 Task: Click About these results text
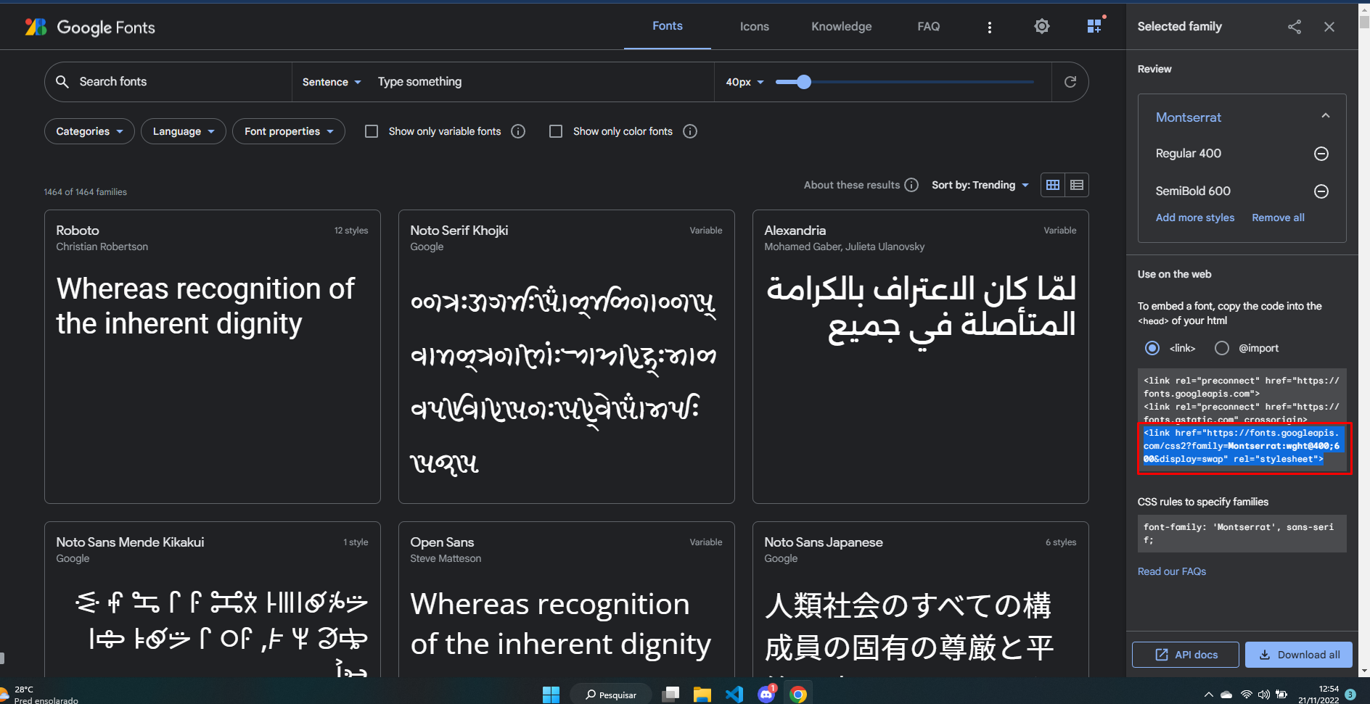click(852, 185)
